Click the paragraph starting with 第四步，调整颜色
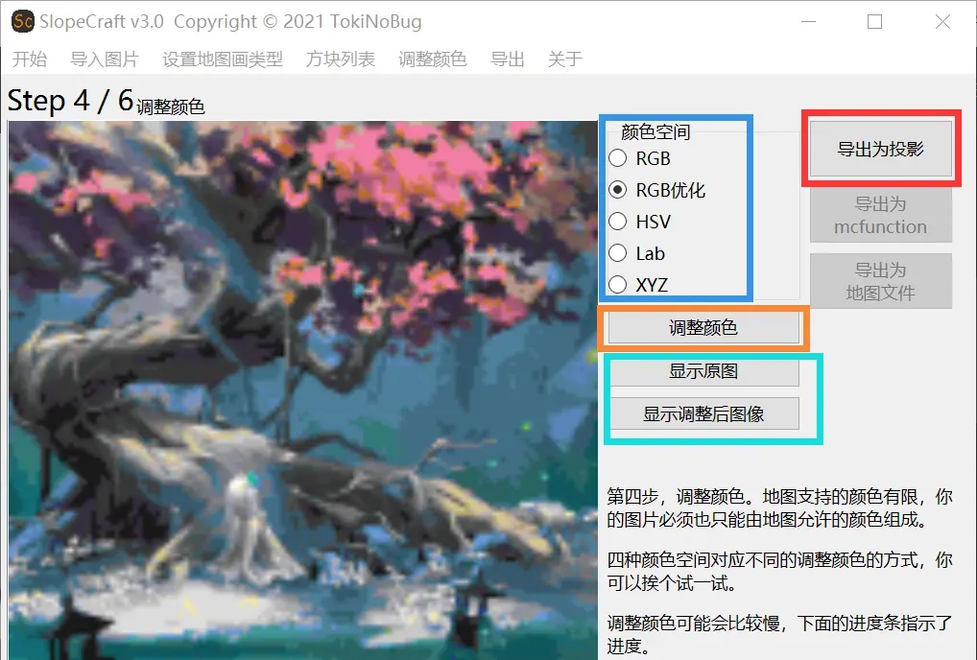The image size is (977, 660). pyautogui.click(x=779, y=507)
